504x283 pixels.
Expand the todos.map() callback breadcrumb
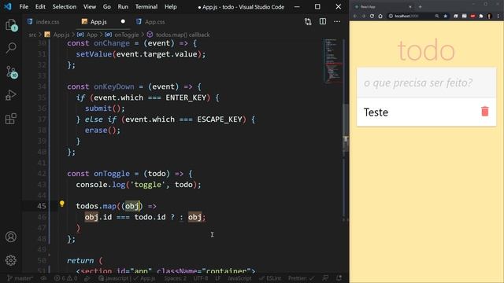pyautogui.click(x=179, y=35)
